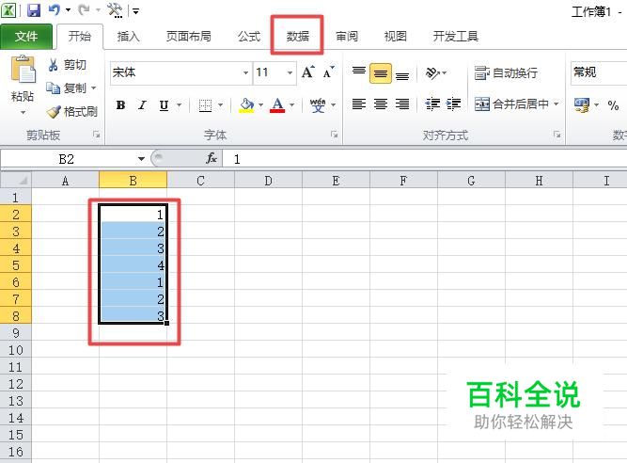627x463 pixels.
Task: Switch to the 数据 ribbon tab
Action: click(297, 37)
